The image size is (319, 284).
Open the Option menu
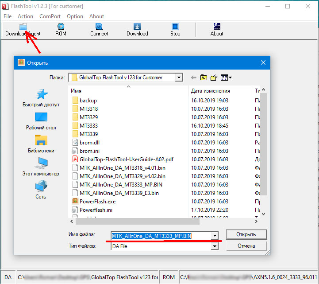click(75, 16)
